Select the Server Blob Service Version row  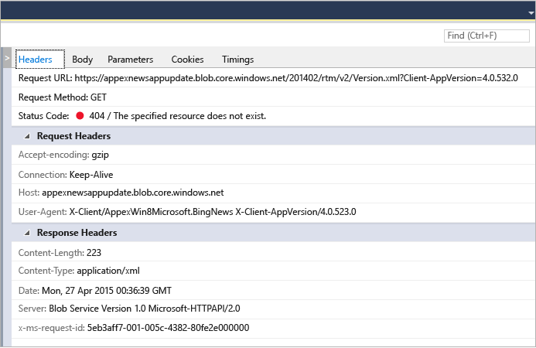pyautogui.click(x=274, y=309)
